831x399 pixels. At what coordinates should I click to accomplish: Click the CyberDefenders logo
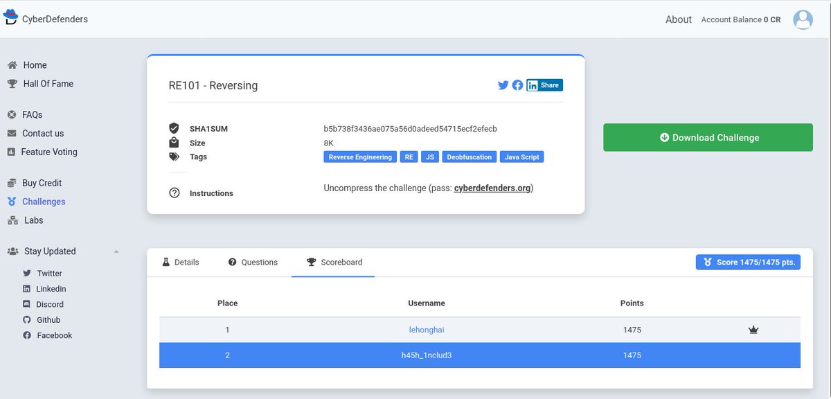[x=47, y=17]
